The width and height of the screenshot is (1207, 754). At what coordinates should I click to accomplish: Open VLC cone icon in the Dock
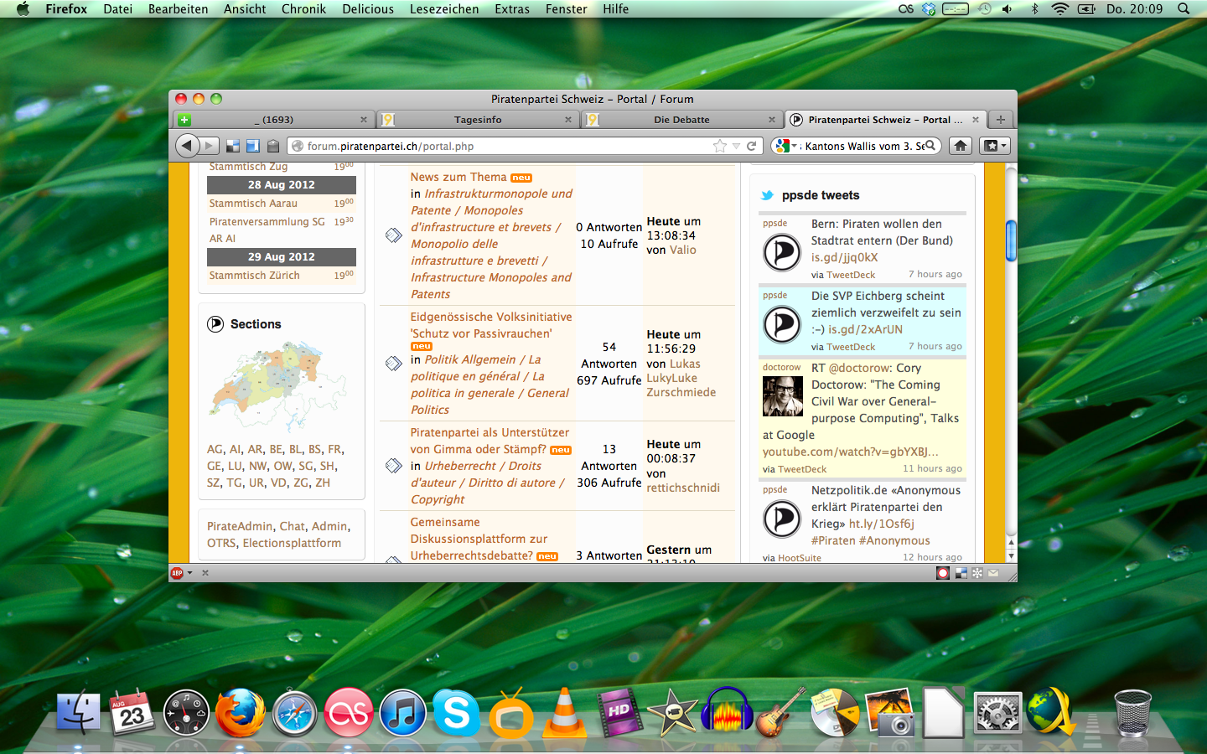pos(565,713)
